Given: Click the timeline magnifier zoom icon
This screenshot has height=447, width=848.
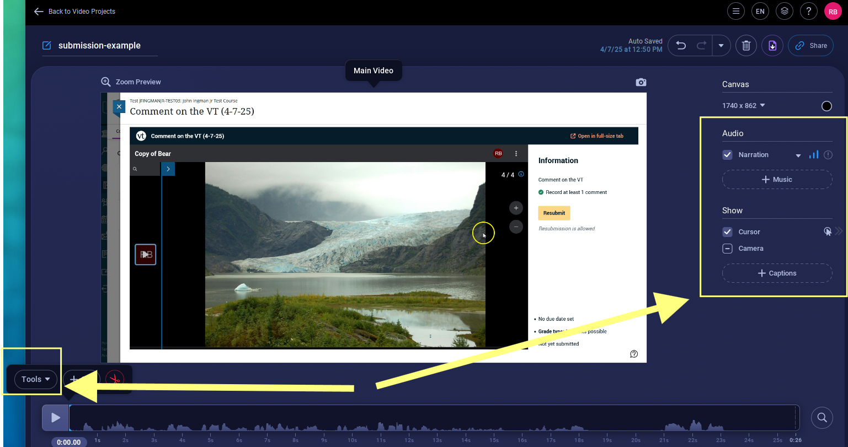Looking at the screenshot, I should (x=822, y=417).
